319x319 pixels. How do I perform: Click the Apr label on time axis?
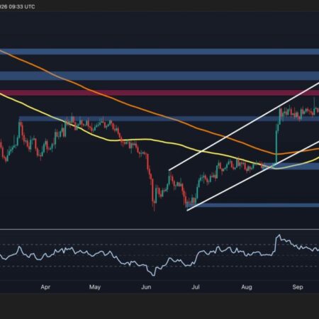coord(45,287)
